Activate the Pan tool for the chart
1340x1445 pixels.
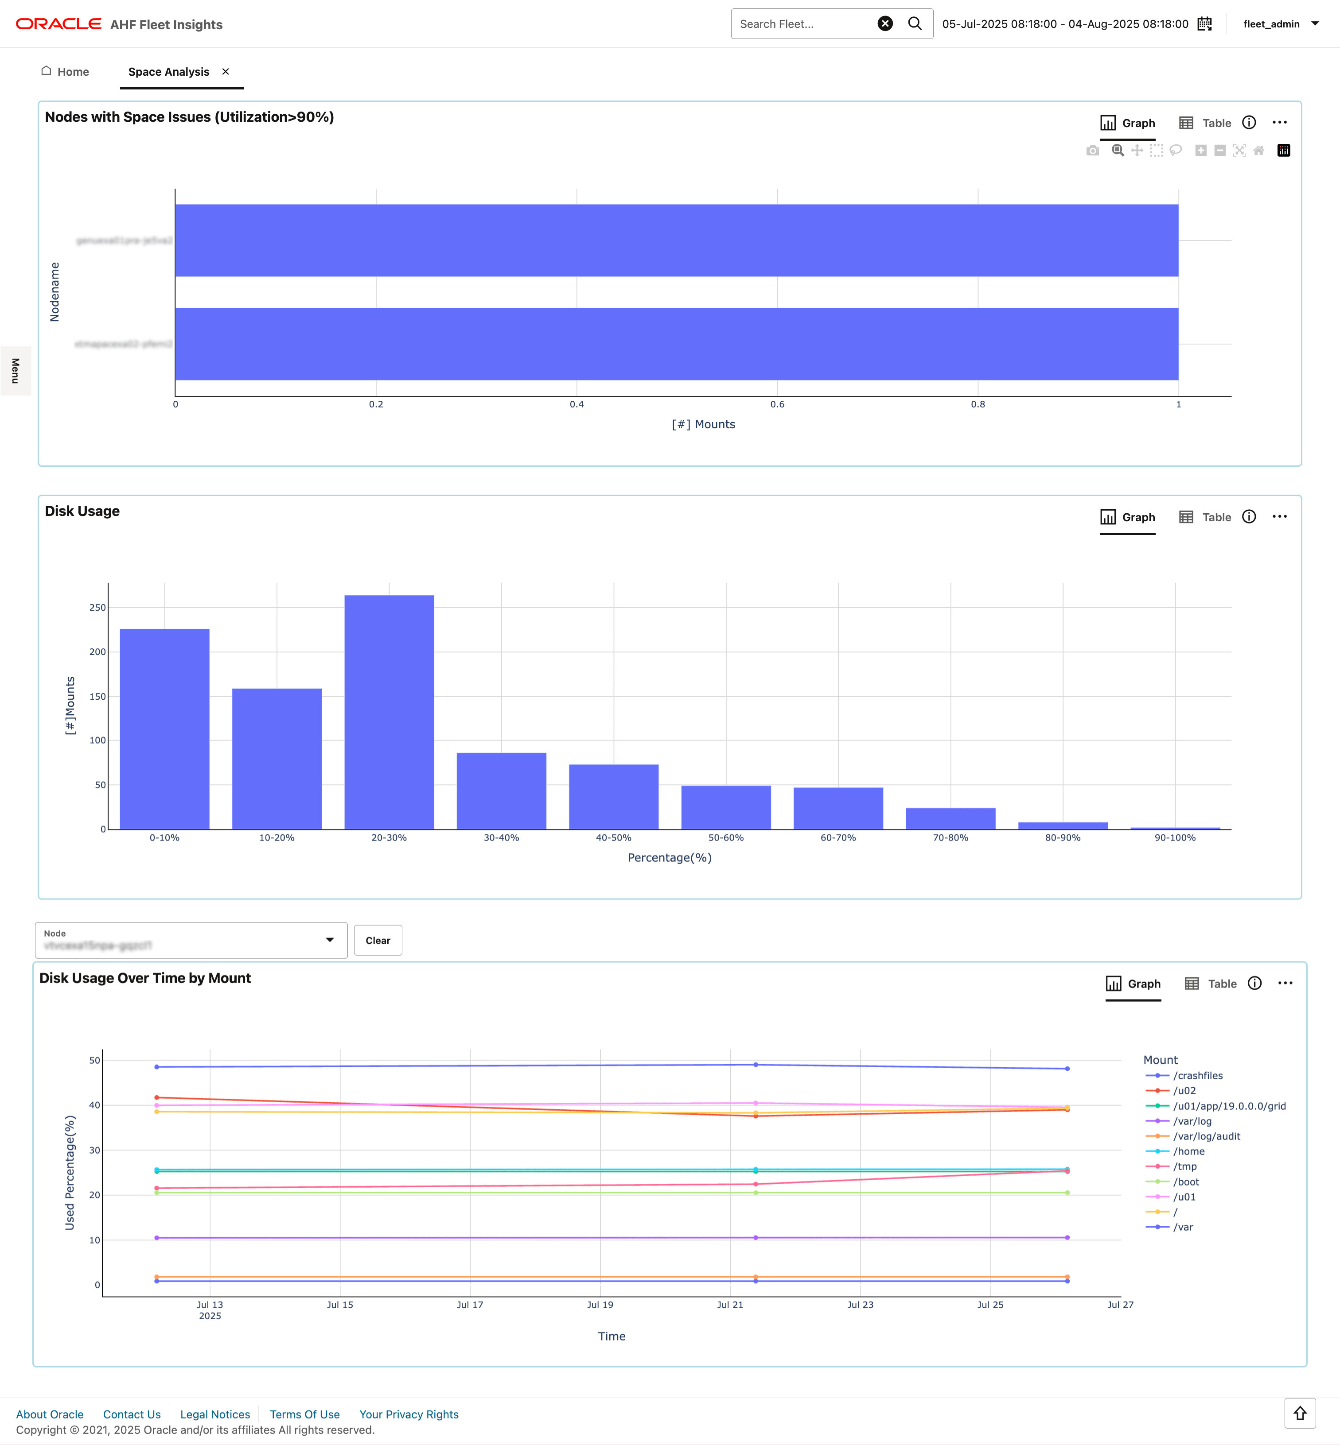click(1137, 151)
